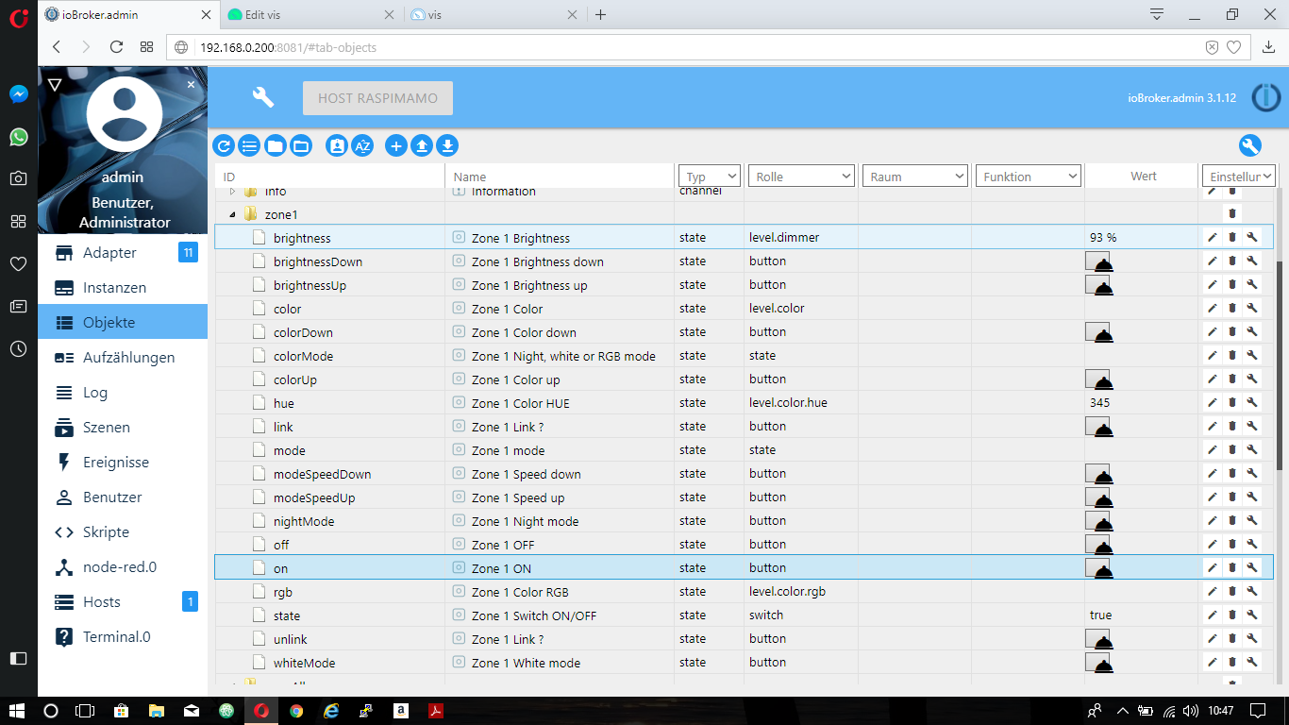Viewport: 1289px width, 725px height.
Task: Switch to the Edit vis browser tab
Action: (311, 15)
